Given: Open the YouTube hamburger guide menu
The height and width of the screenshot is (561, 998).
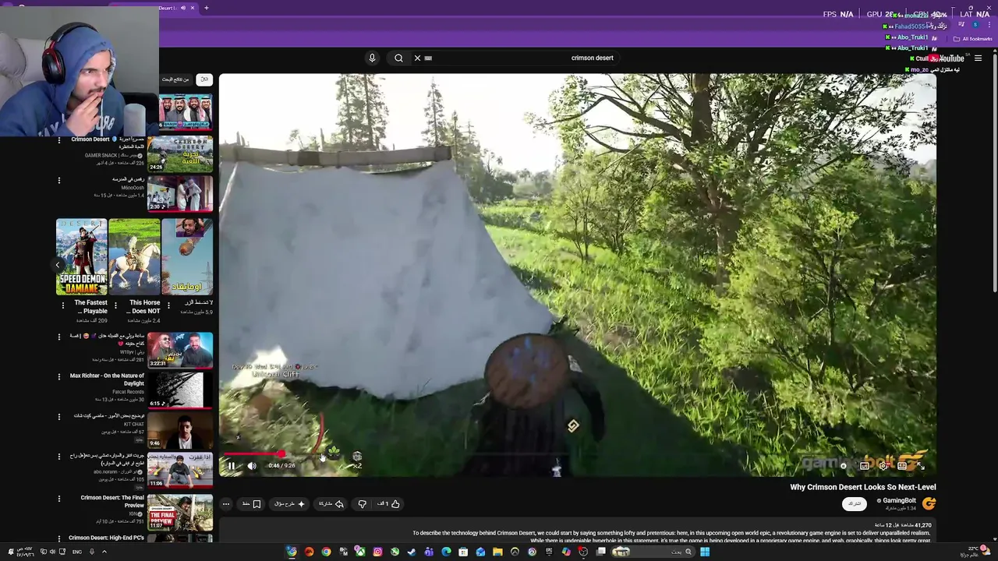Looking at the screenshot, I should 978,58.
